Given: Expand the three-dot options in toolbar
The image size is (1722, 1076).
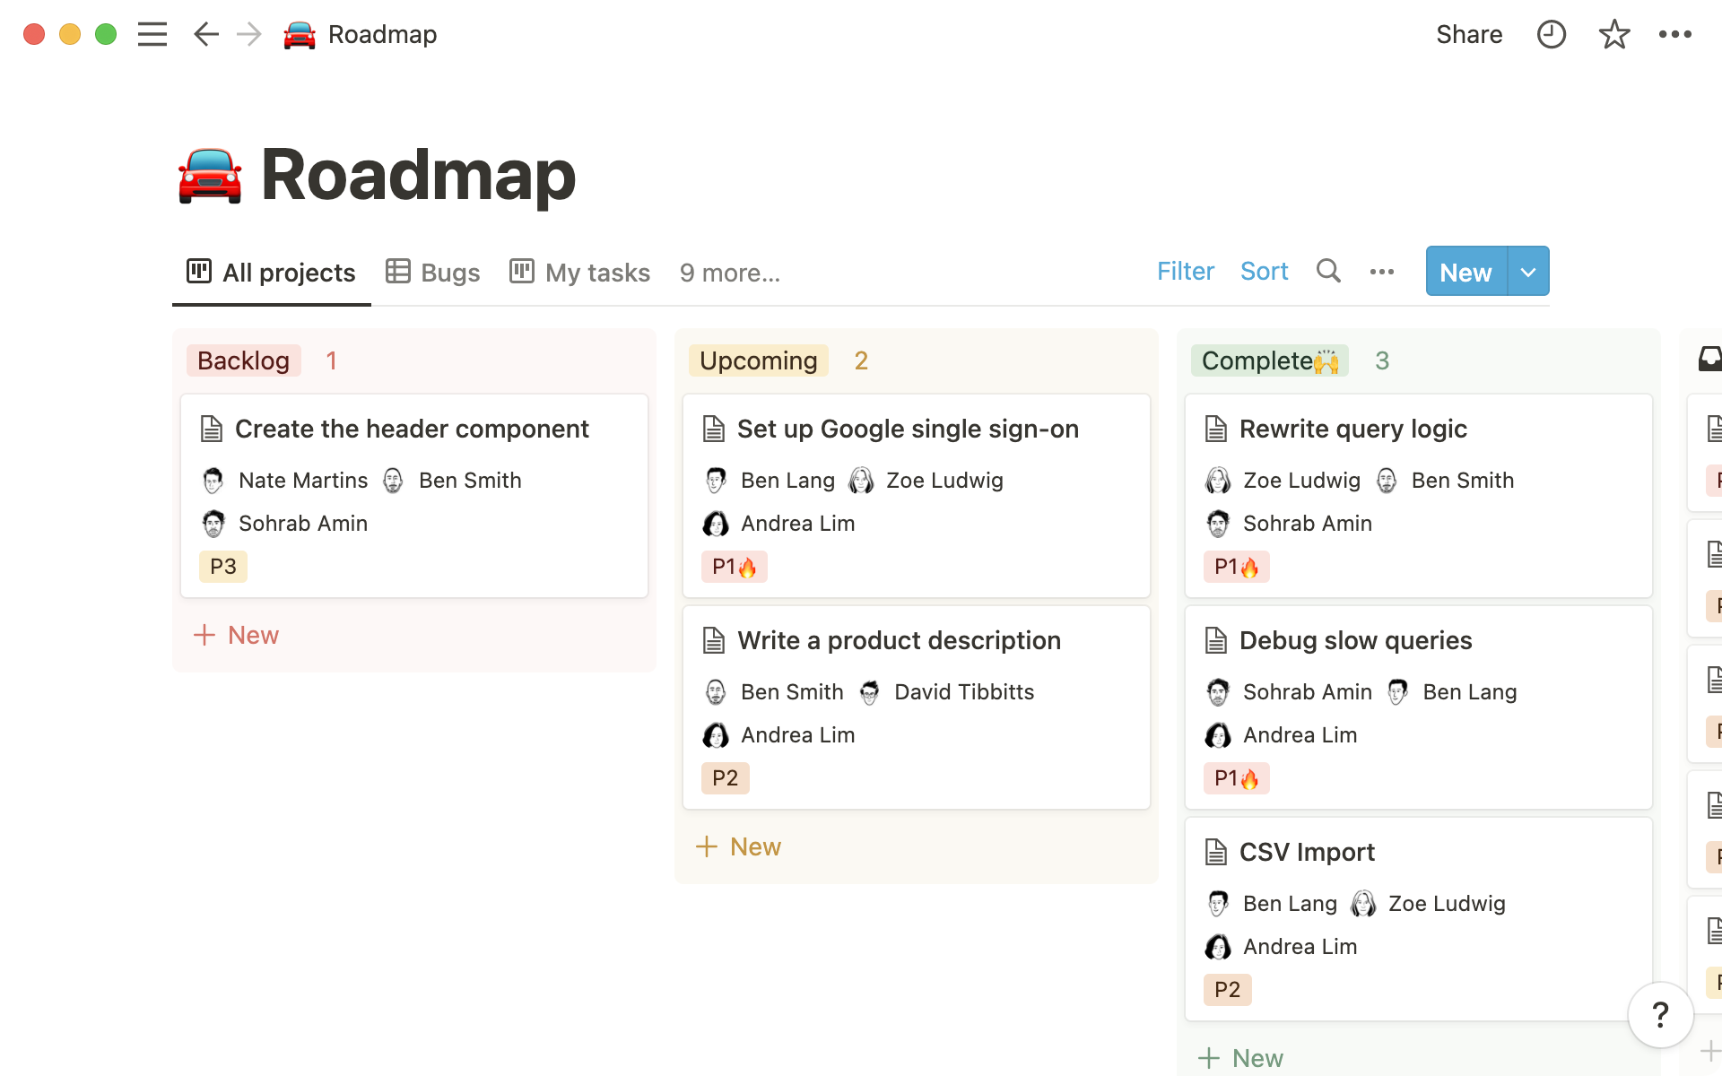Looking at the screenshot, I should 1382,272.
